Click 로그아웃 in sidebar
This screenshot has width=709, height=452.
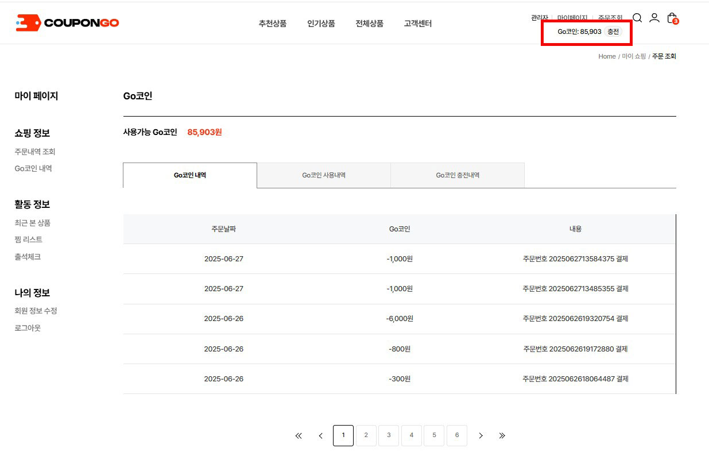click(28, 328)
